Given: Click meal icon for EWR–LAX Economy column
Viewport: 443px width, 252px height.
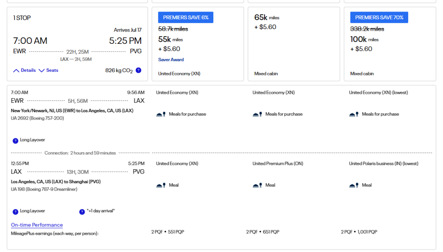Looking at the screenshot, I should tap(161, 114).
